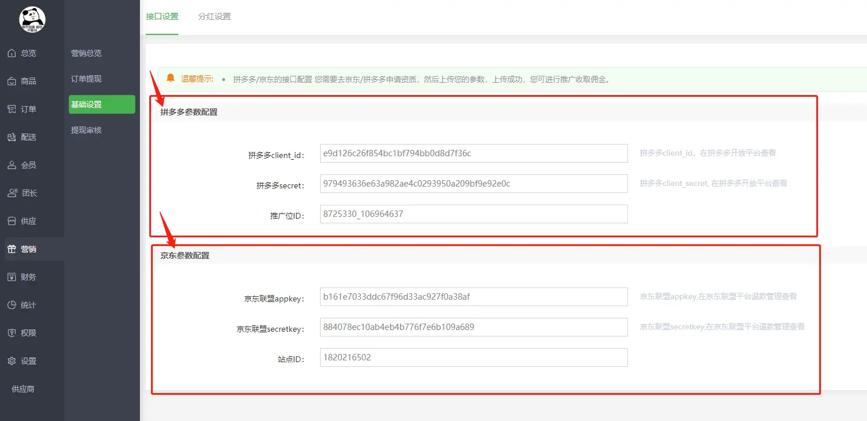The height and width of the screenshot is (421, 867).
Task: Click hint text for 京东联盟appkey
Action: (718, 296)
